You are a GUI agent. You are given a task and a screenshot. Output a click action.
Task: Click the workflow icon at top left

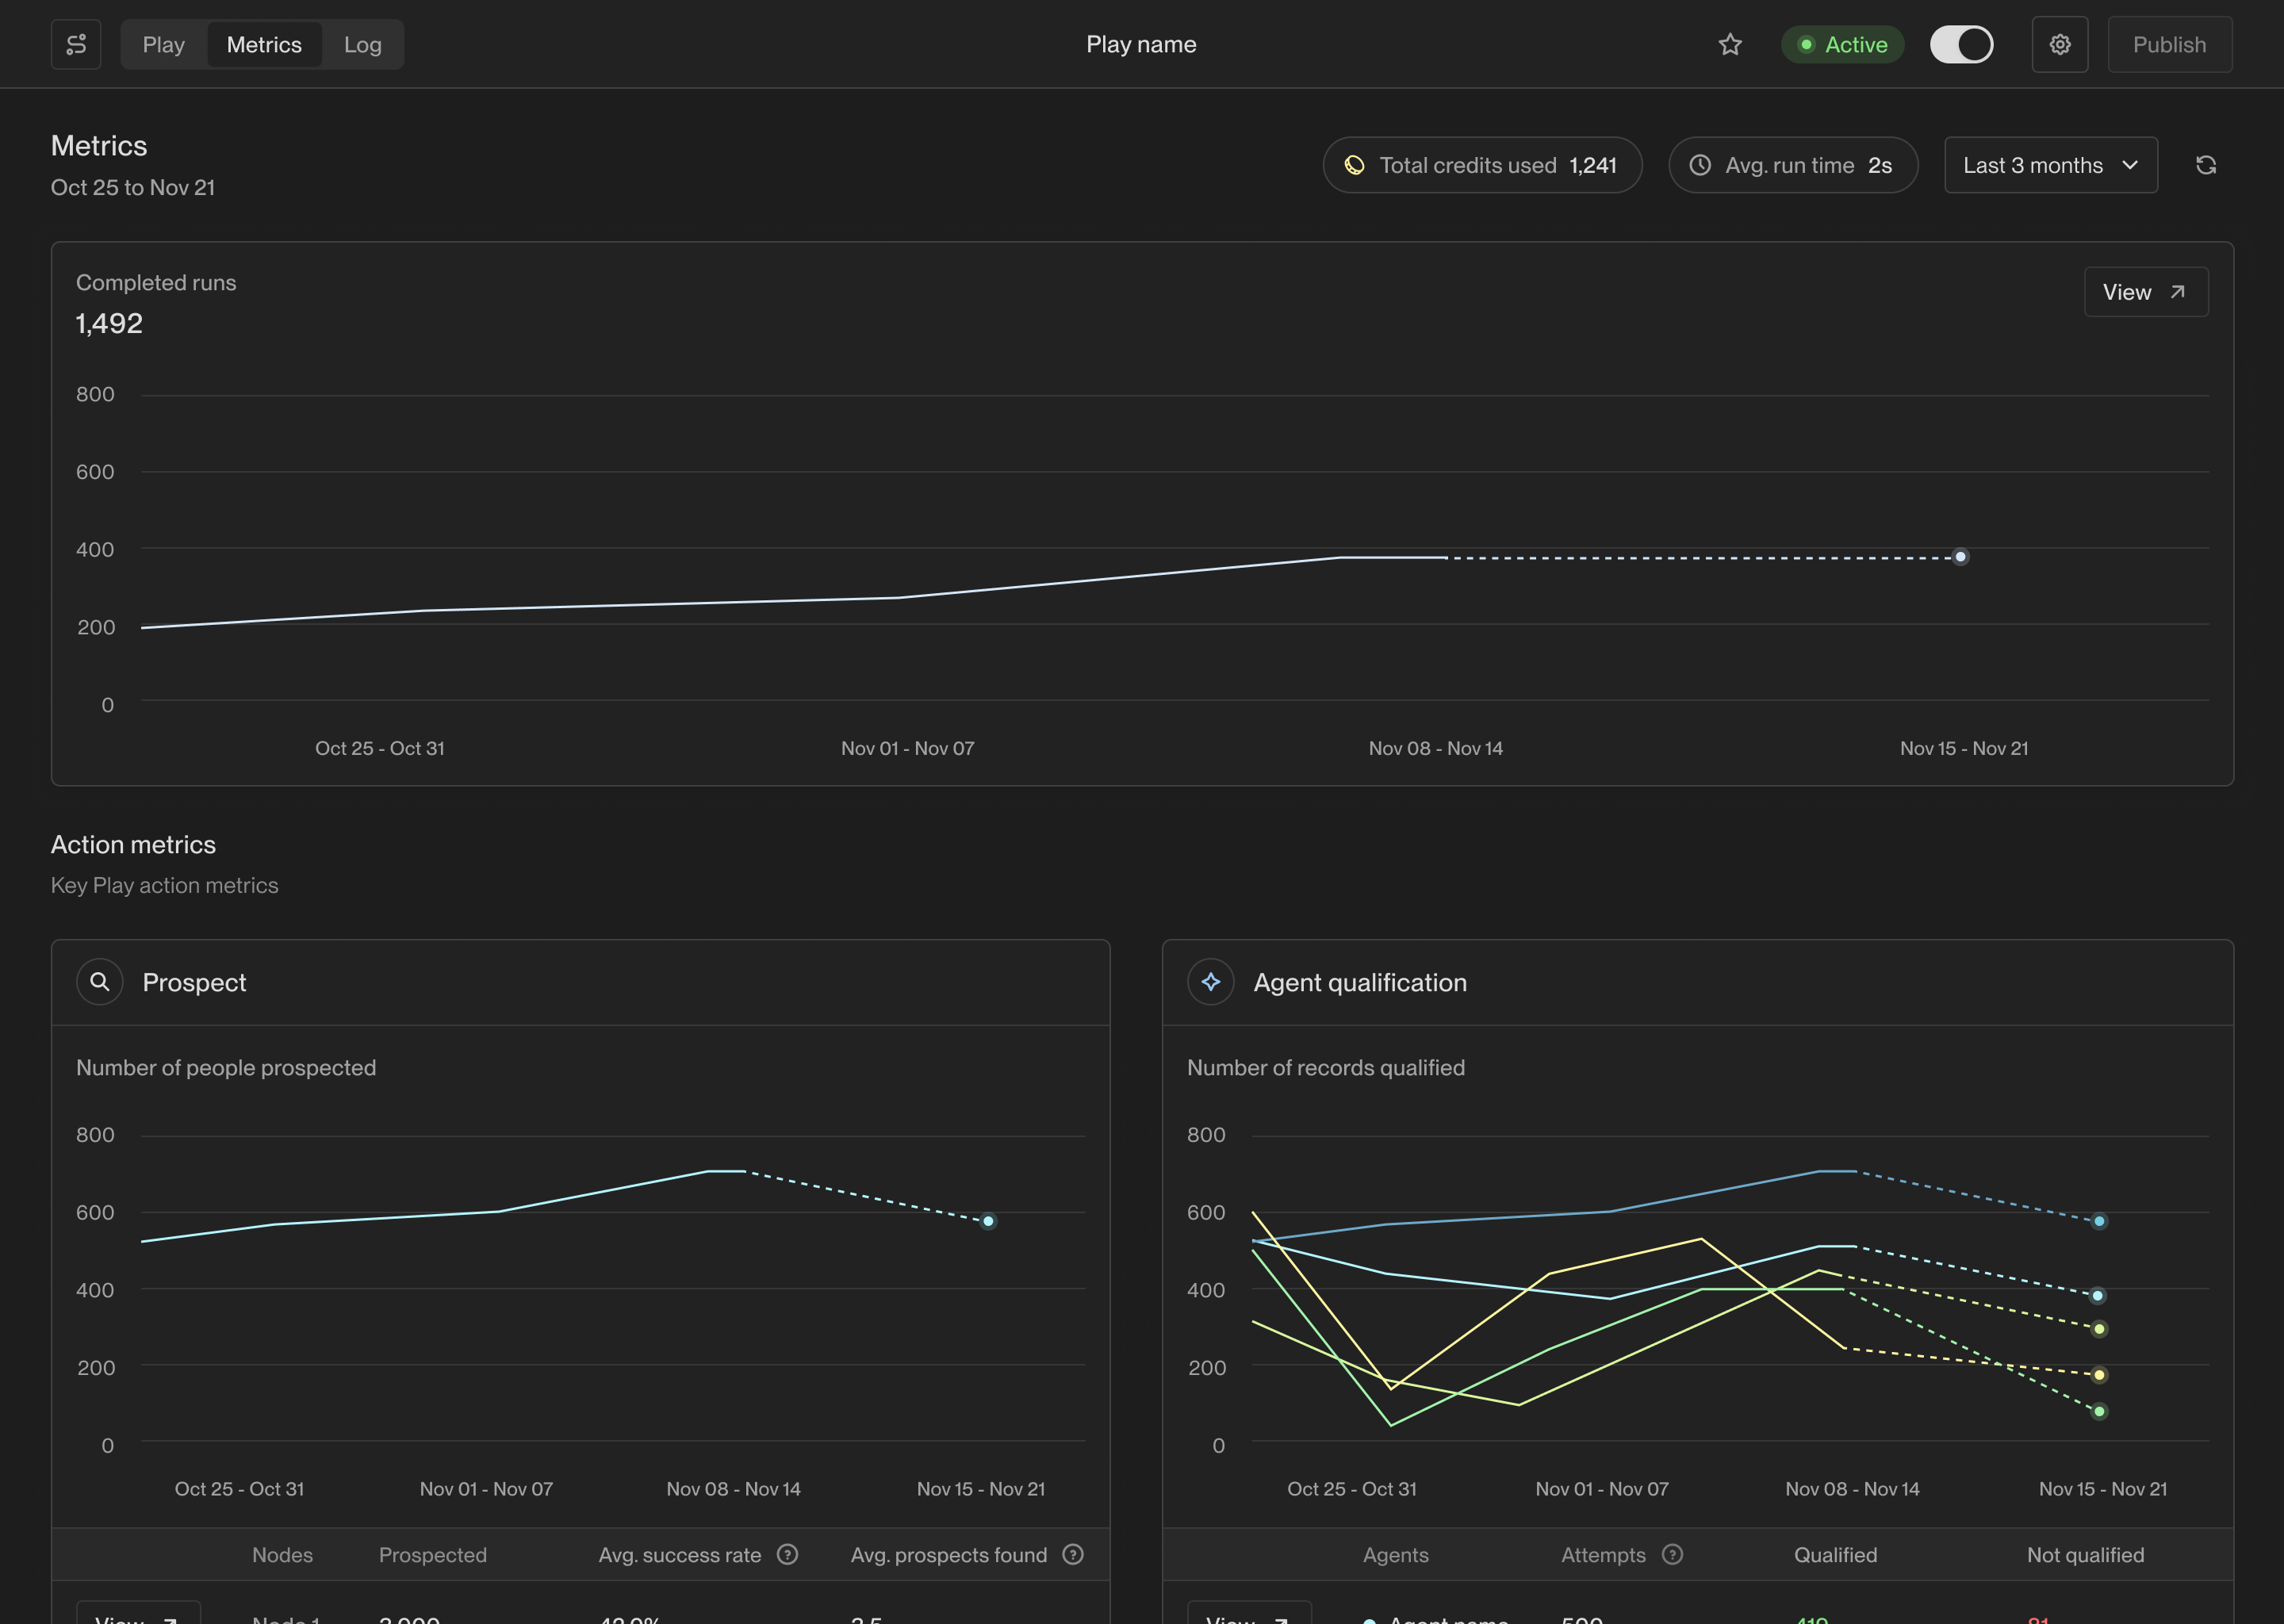pos(76,44)
